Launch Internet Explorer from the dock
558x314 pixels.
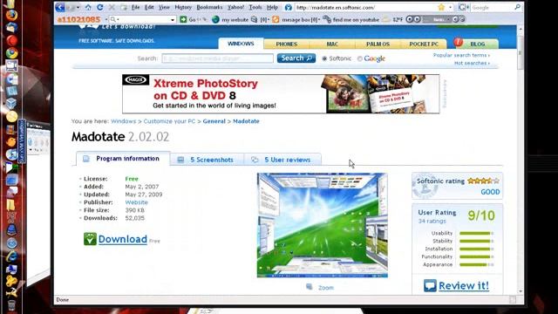coord(11,256)
